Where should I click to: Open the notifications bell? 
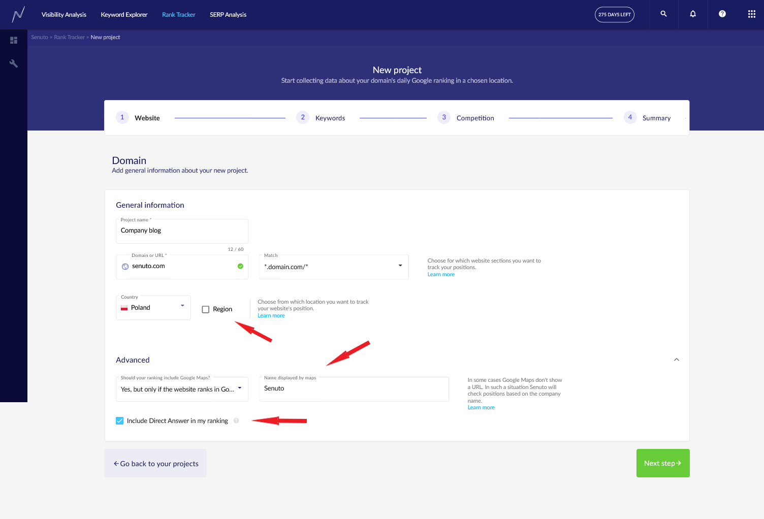[x=693, y=14]
